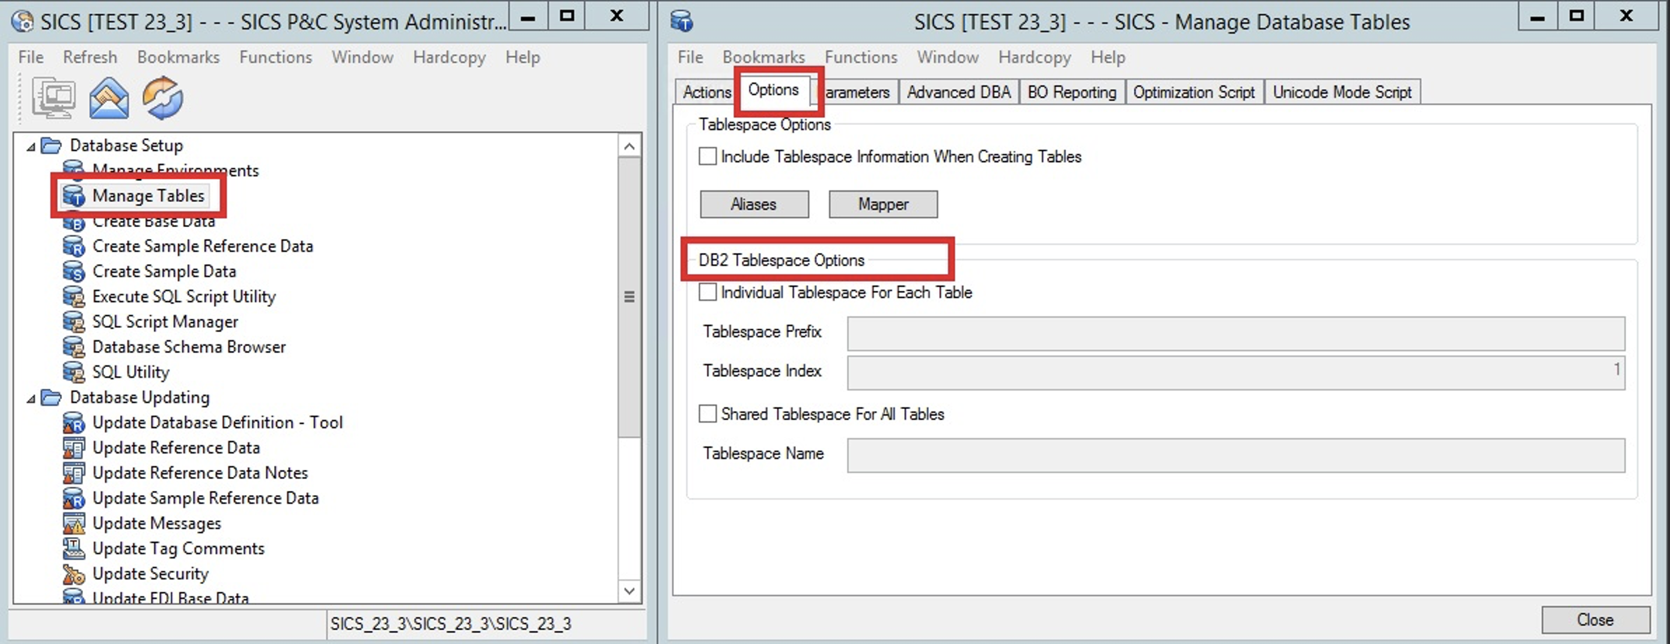Collapse the Database Updating tree folder
1670x644 pixels.
[31, 398]
